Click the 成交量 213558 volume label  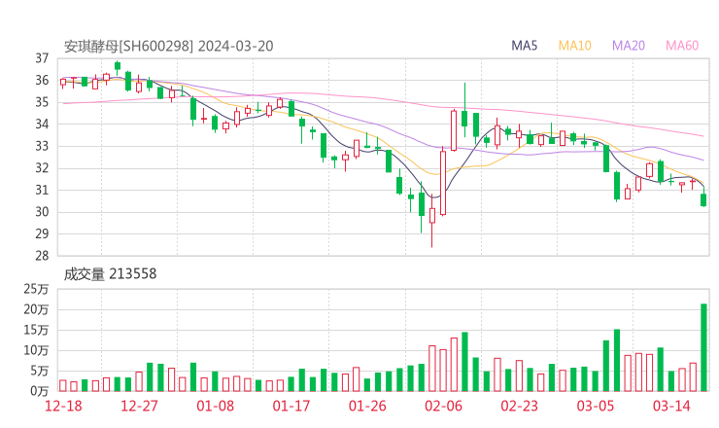[110, 274]
